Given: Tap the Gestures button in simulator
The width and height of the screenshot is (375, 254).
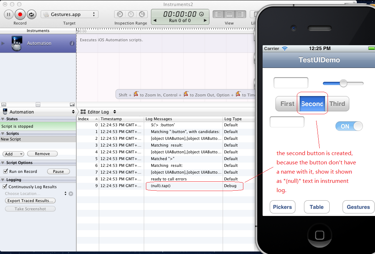Looking at the screenshot, I should (358, 207).
